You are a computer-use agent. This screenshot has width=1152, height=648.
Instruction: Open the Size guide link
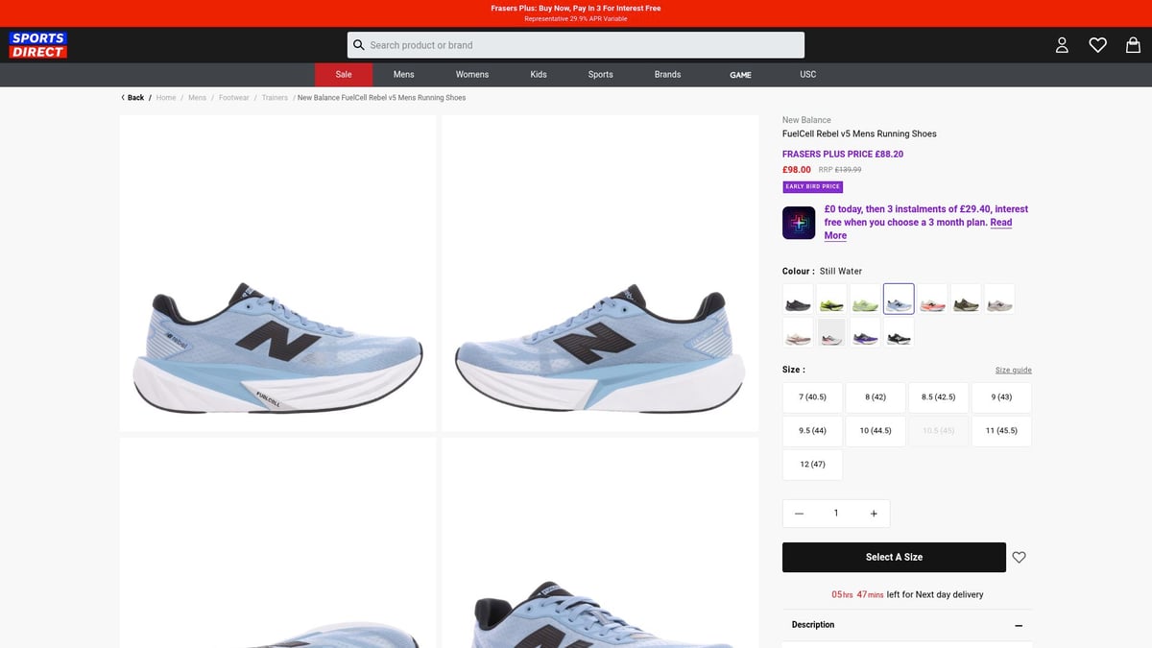click(1014, 371)
